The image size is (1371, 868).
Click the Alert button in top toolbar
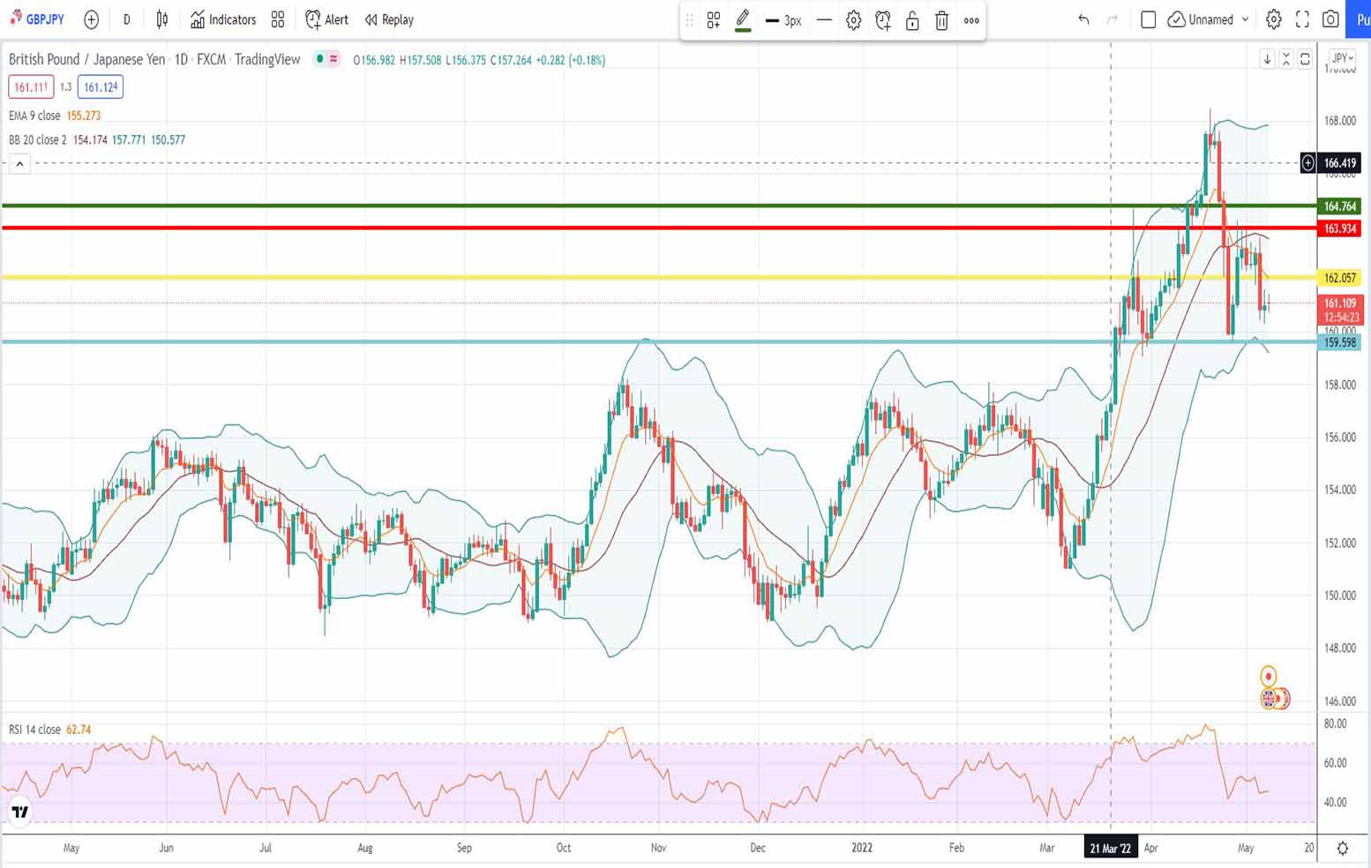326,19
